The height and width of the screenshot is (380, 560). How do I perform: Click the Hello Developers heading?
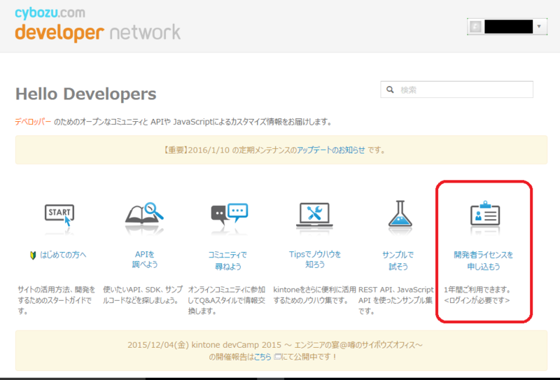pos(85,94)
